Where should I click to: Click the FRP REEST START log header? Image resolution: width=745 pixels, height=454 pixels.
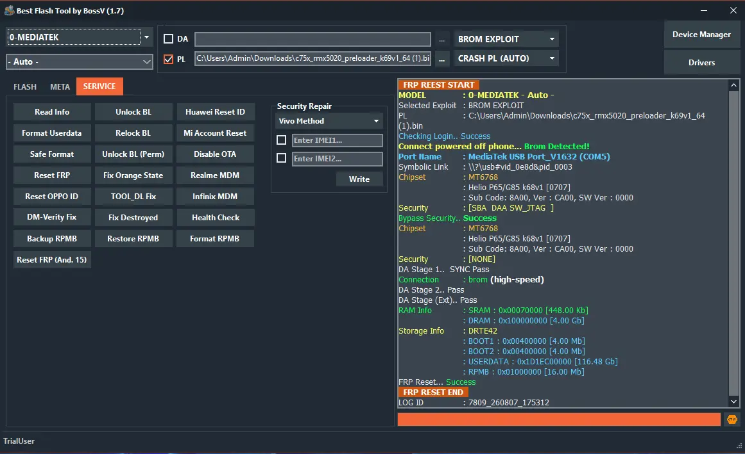click(438, 85)
